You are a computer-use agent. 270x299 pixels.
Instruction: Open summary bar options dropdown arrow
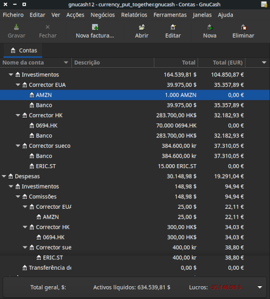click(260, 287)
